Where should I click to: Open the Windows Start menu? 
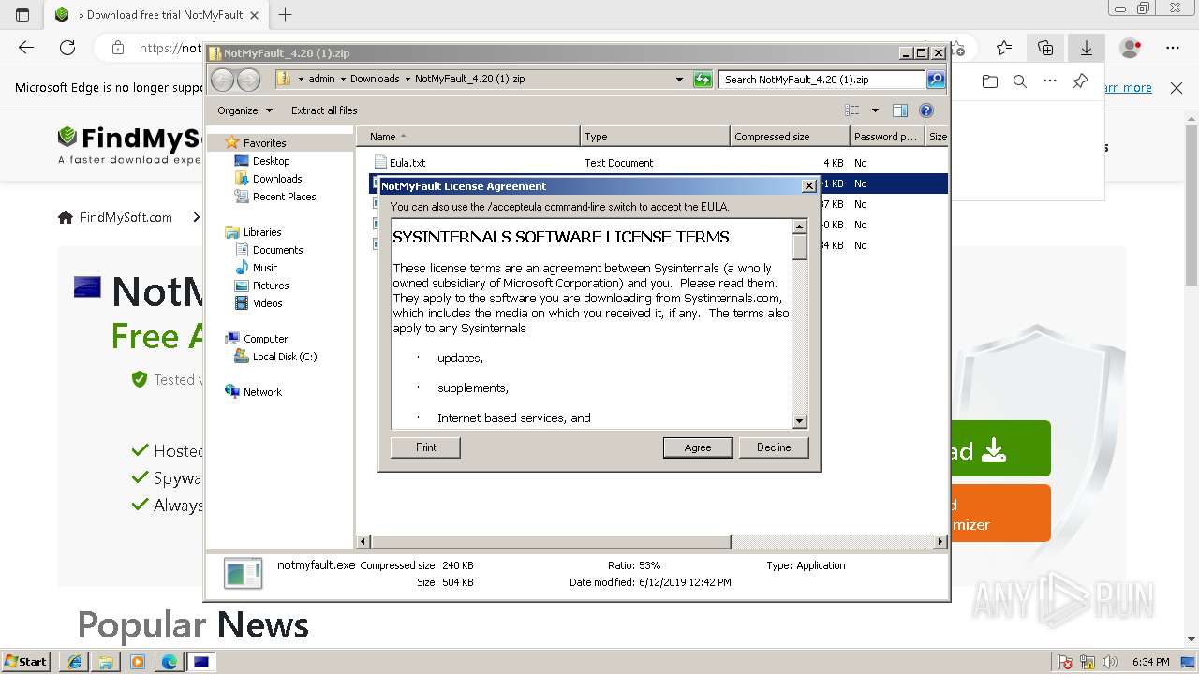[25, 662]
